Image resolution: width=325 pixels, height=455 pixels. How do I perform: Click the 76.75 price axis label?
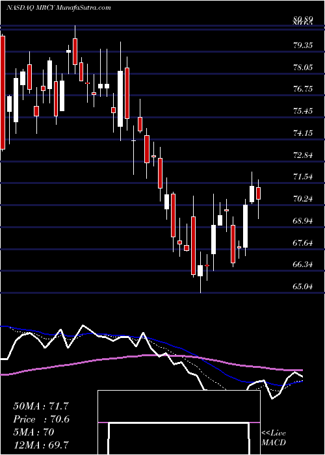pos(303,89)
